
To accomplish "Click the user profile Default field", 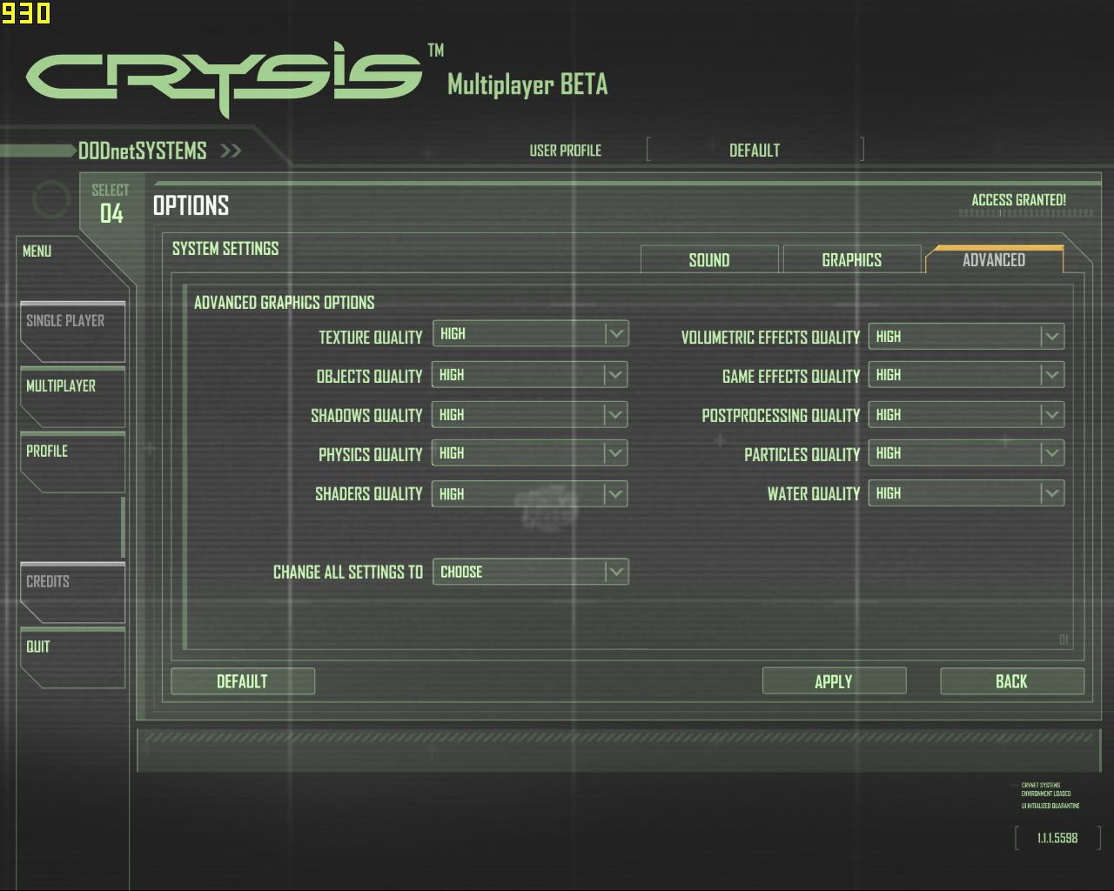I will [x=755, y=151].
